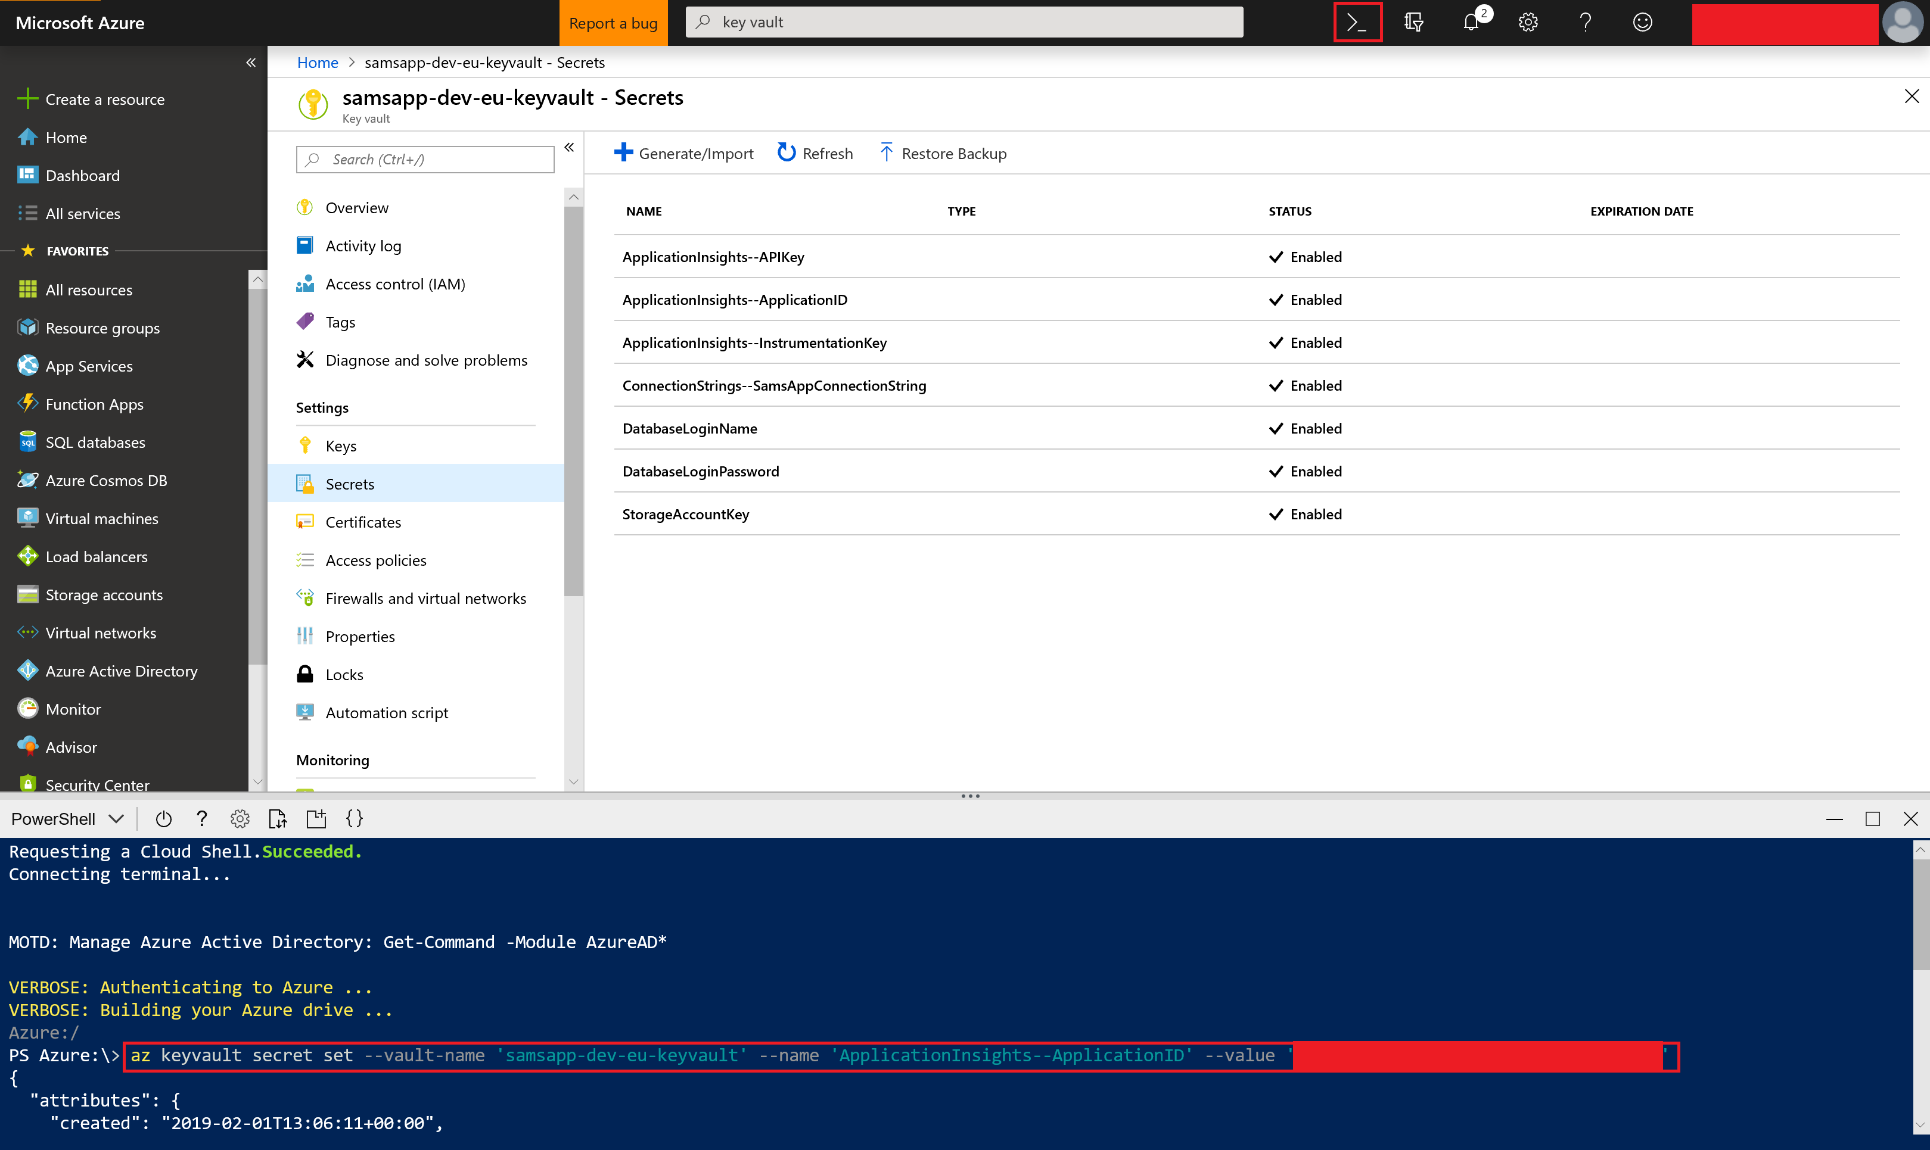The height and width of the screenshot is (1150, 1930).
Task: Click the feedback smiley icon
Action: pyautogui.click(x=1642, y=23)
